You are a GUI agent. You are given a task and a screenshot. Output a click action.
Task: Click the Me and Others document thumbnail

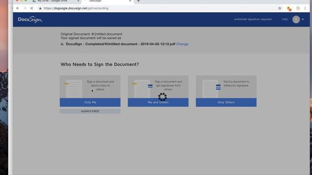pos(142,88)
